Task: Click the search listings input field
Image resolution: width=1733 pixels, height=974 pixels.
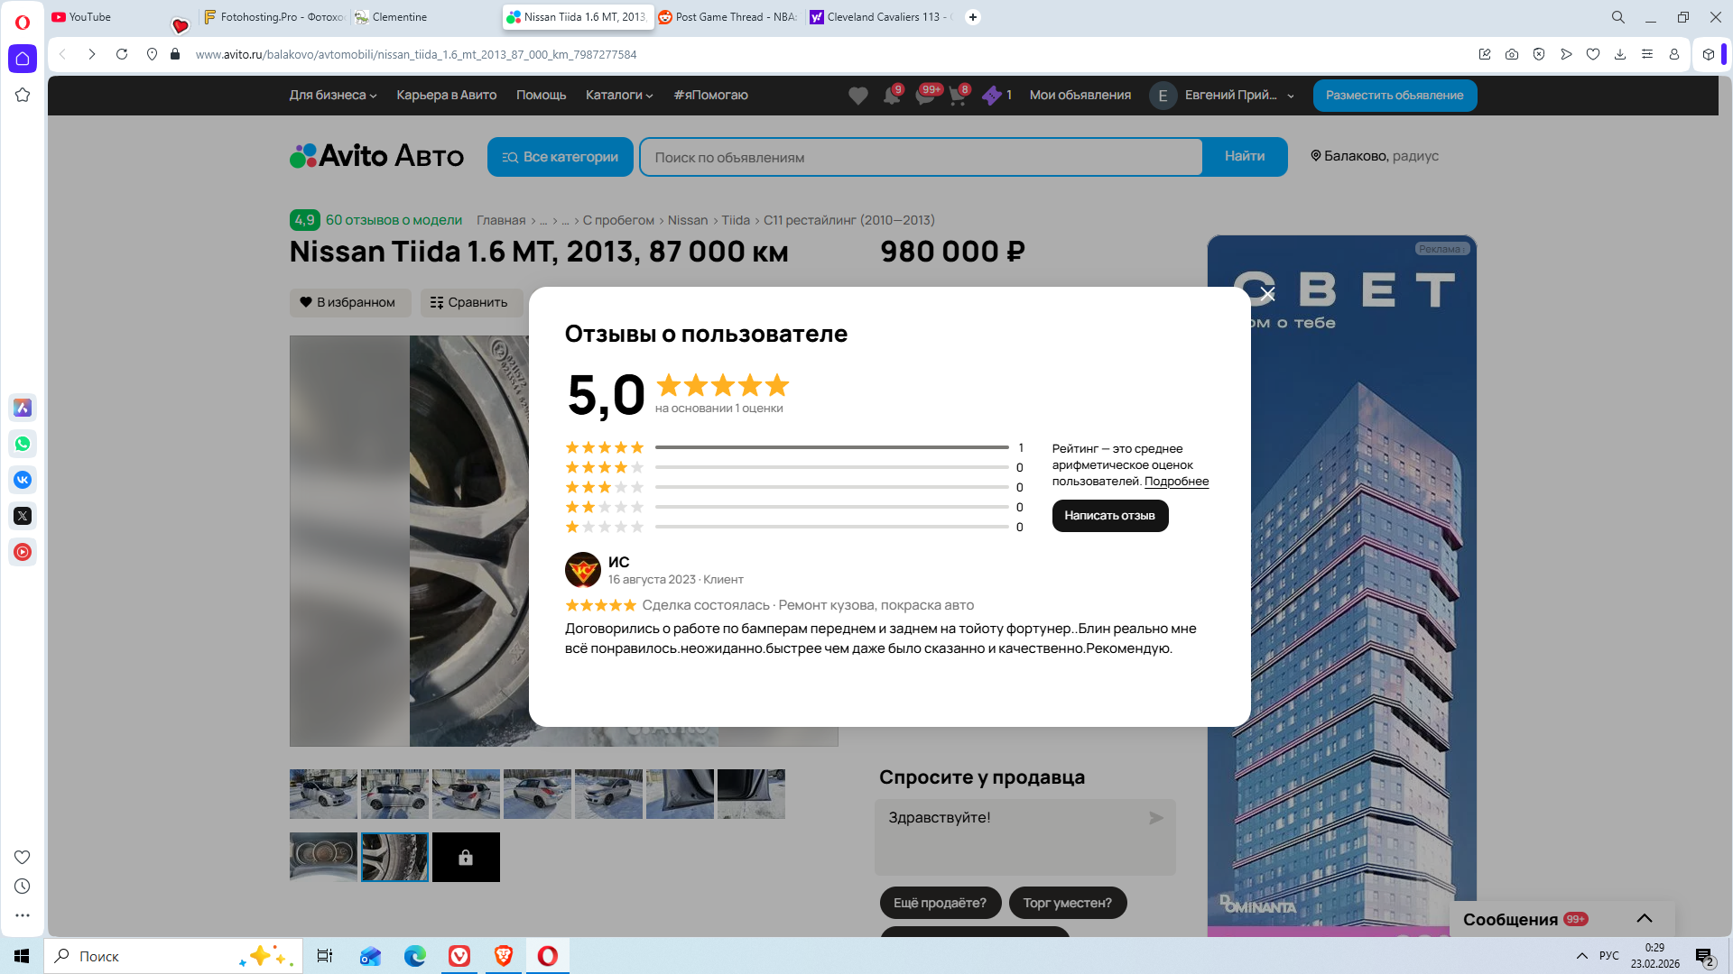Action: [x=921, y=157]
